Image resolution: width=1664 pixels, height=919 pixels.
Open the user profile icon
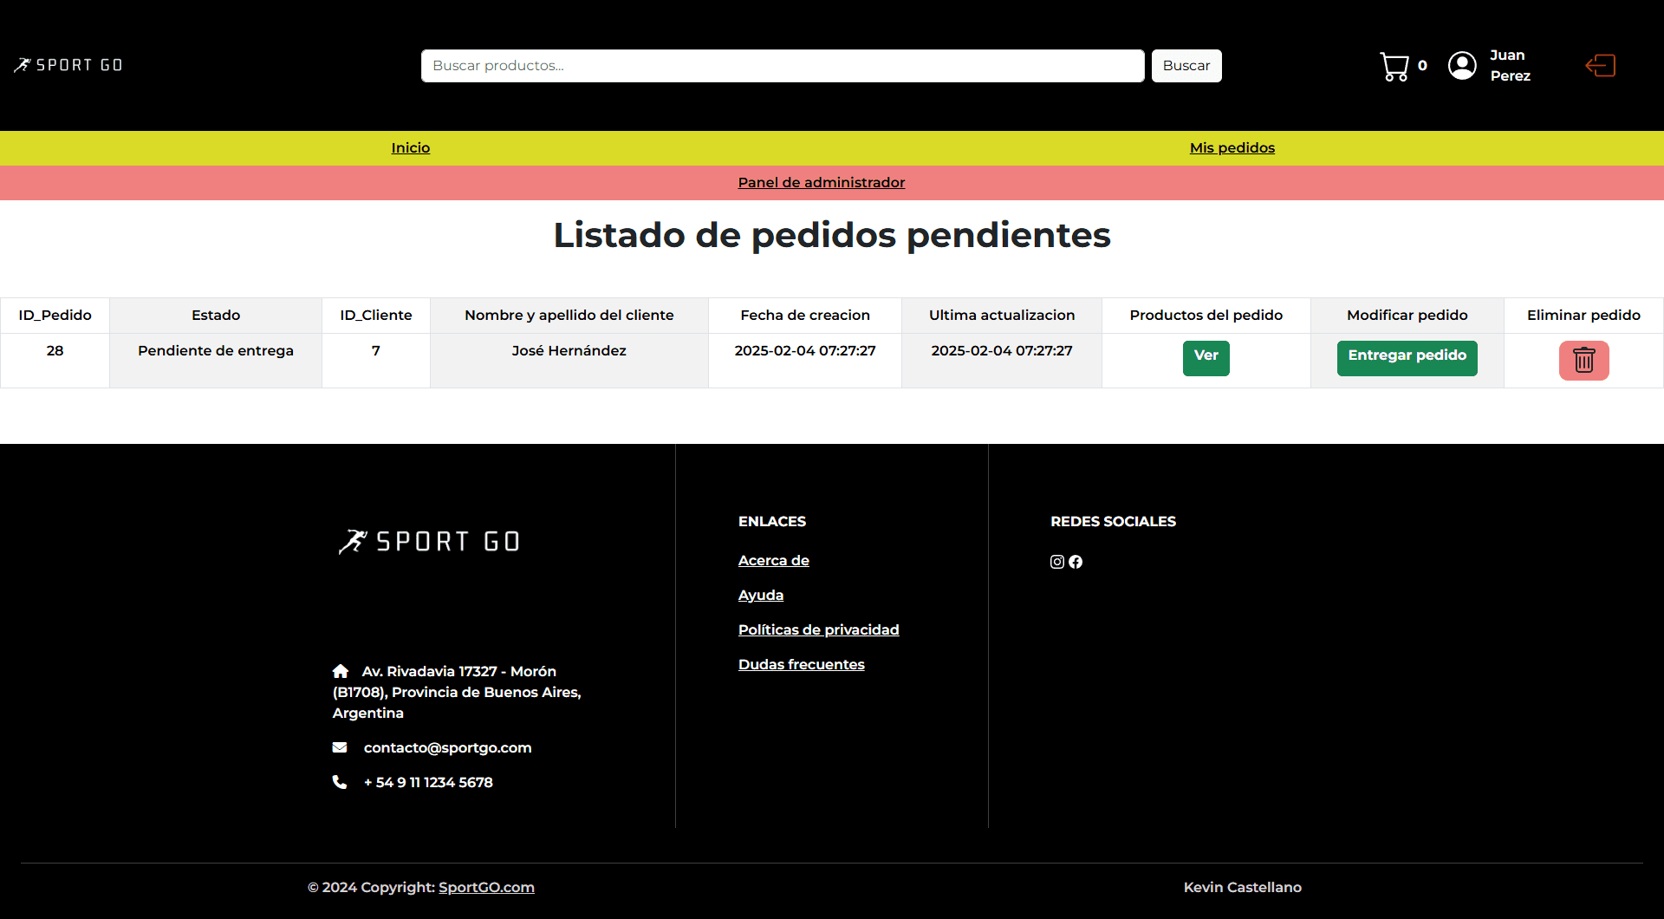point(1462,65)
